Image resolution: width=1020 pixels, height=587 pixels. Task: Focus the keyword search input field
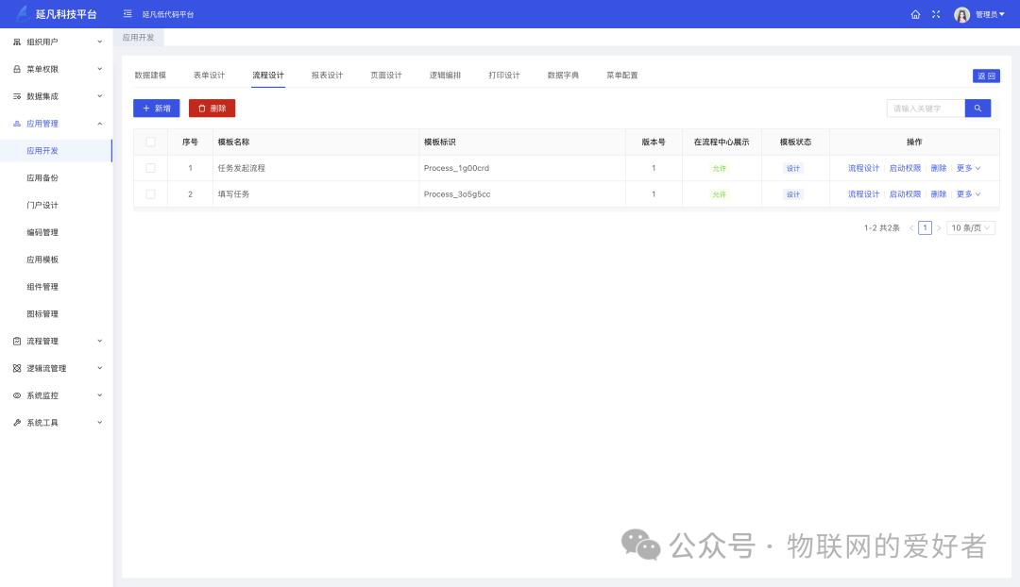coord(926,109)
